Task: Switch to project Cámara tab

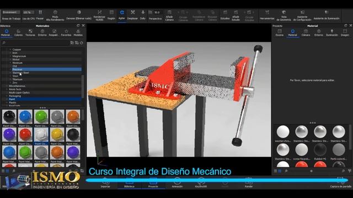Action: click(x=306, y=33)
